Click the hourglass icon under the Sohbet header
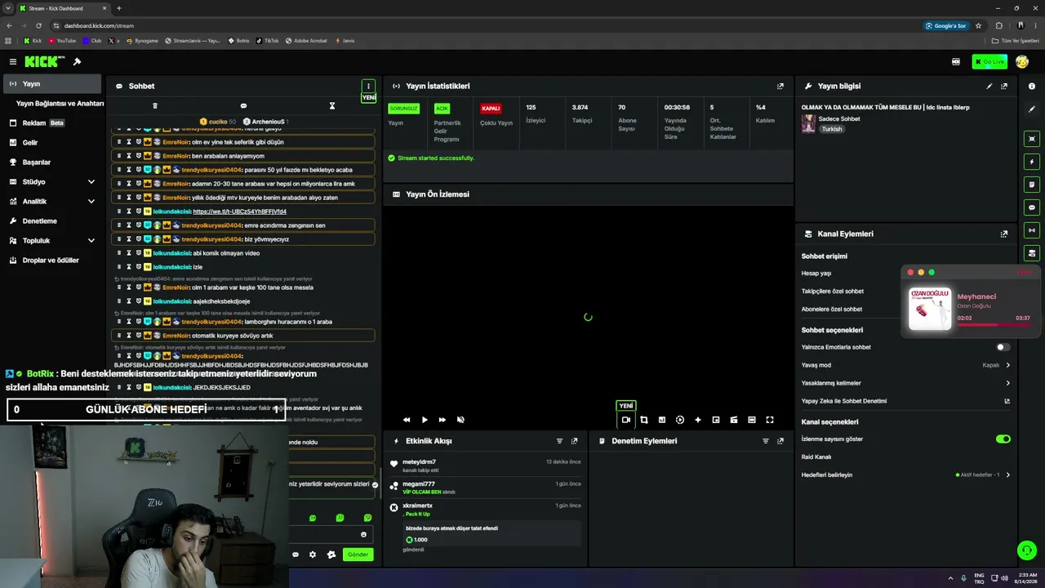 332,106
